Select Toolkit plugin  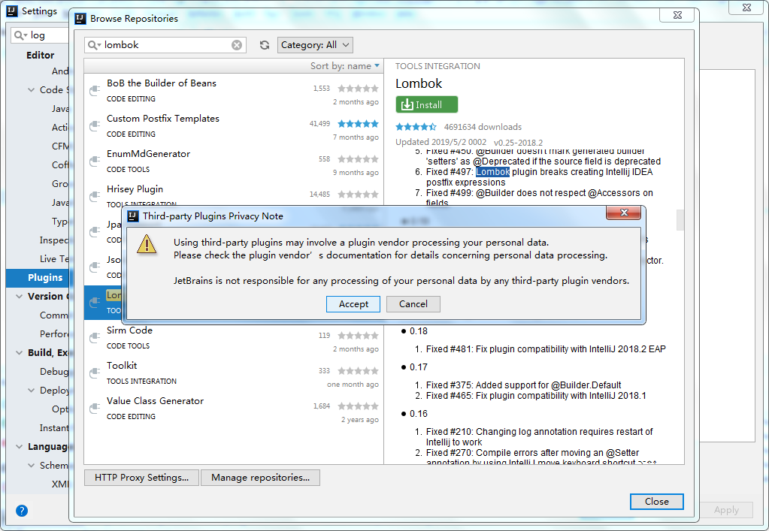(234, 373)
